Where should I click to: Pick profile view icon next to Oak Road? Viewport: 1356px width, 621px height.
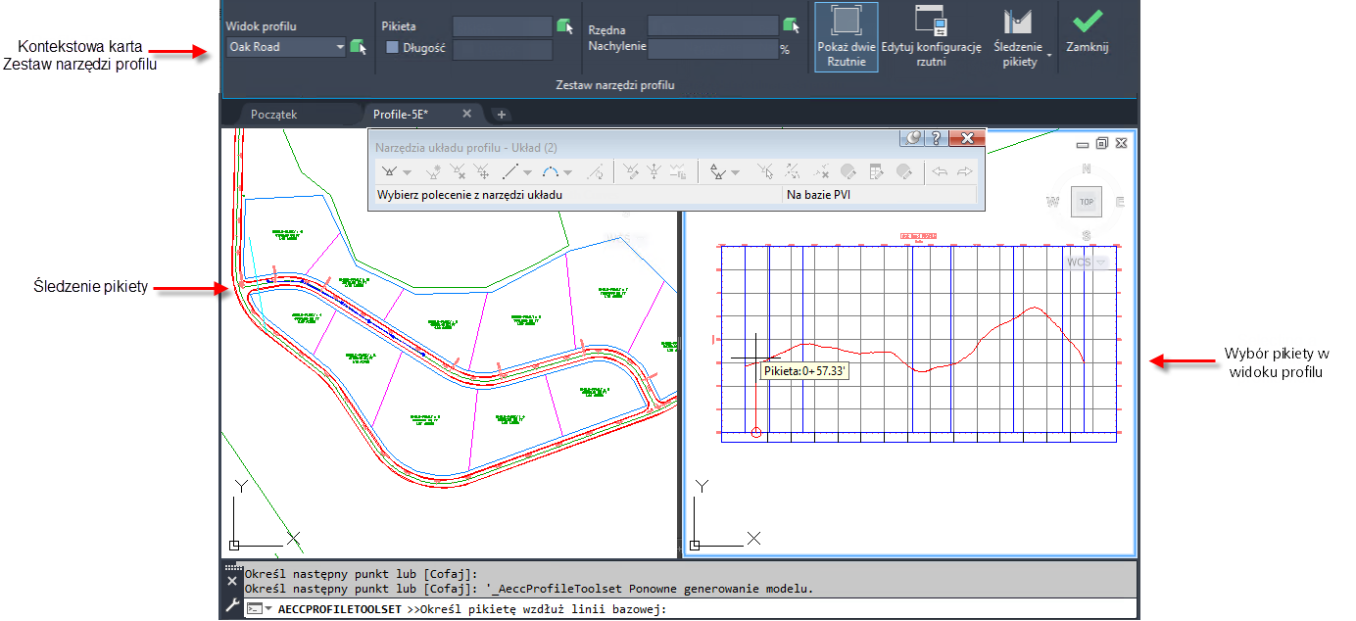(x=359, y=47)
